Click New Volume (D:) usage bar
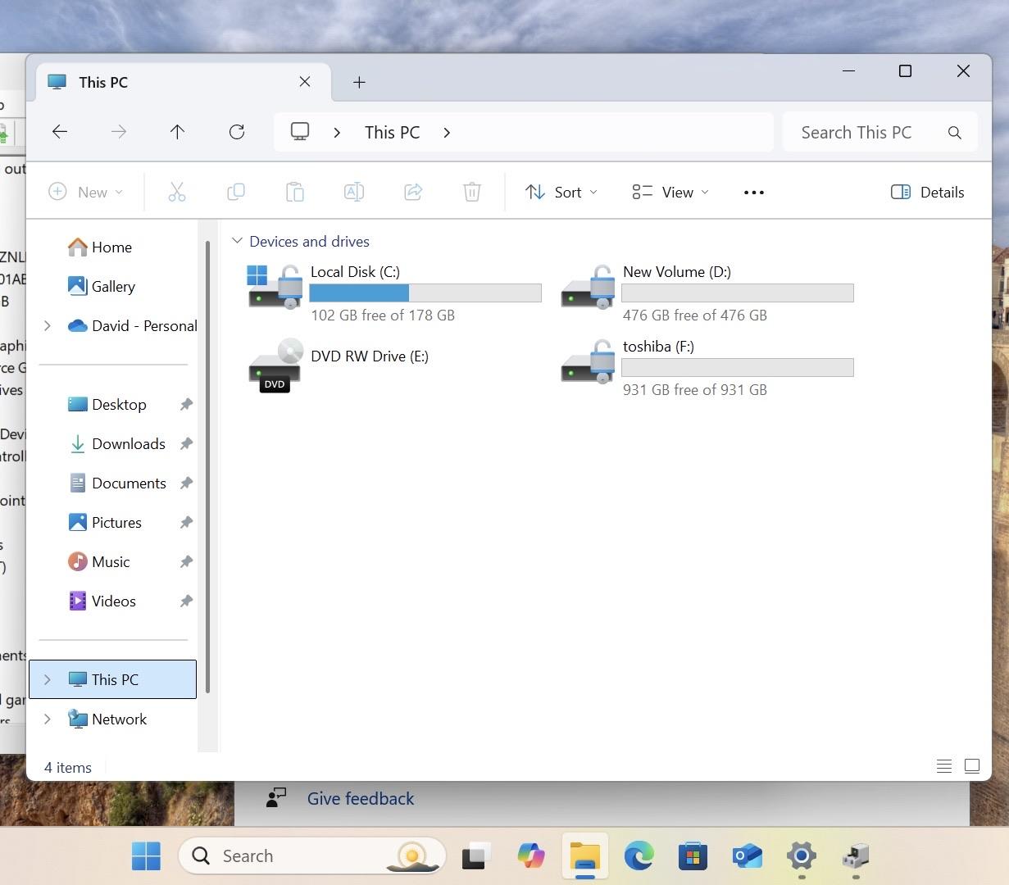This screenshot has height=885, width=1009. [x=738, y=293]
